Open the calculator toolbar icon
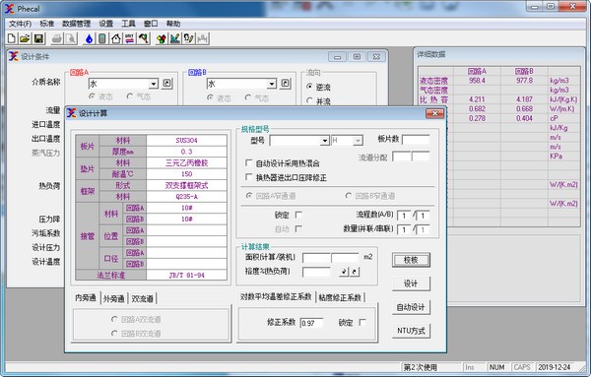 pos(102,38)
